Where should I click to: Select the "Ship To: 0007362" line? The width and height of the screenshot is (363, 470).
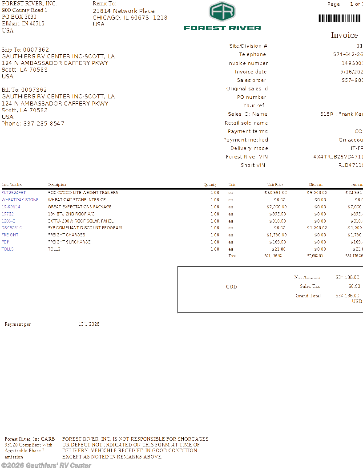[x=25, y=50]
